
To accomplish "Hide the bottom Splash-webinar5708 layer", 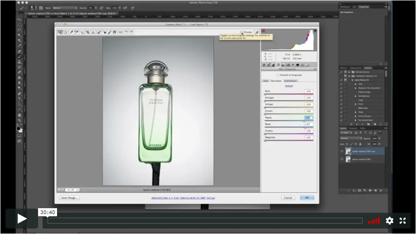I will pos(342,159).
